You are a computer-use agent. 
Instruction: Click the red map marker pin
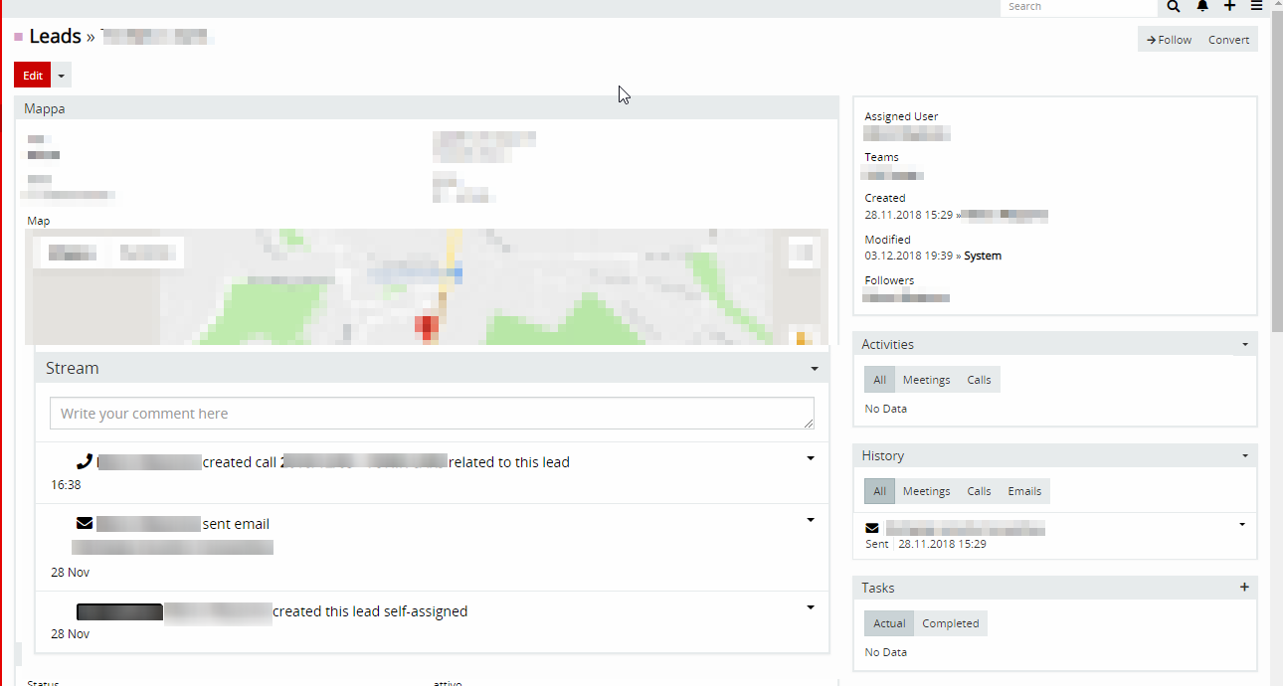[x=427, y=326]
